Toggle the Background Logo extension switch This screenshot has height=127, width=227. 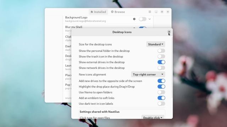pyautogui.click(x=143, y=19)
